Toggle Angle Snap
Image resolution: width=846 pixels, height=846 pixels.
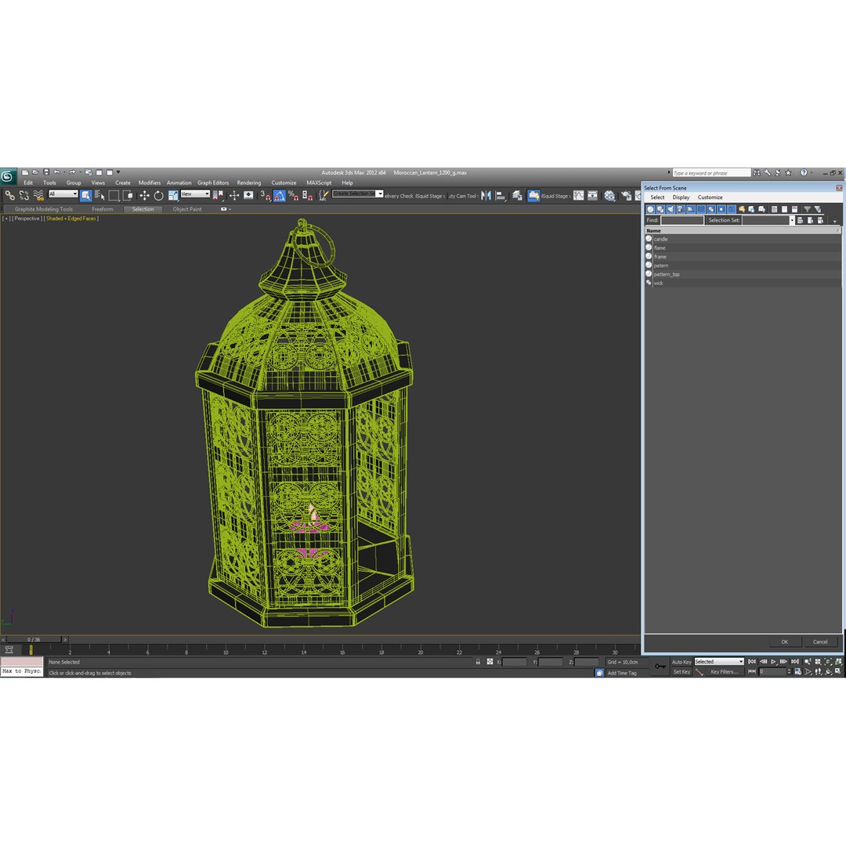coord(280,195)
